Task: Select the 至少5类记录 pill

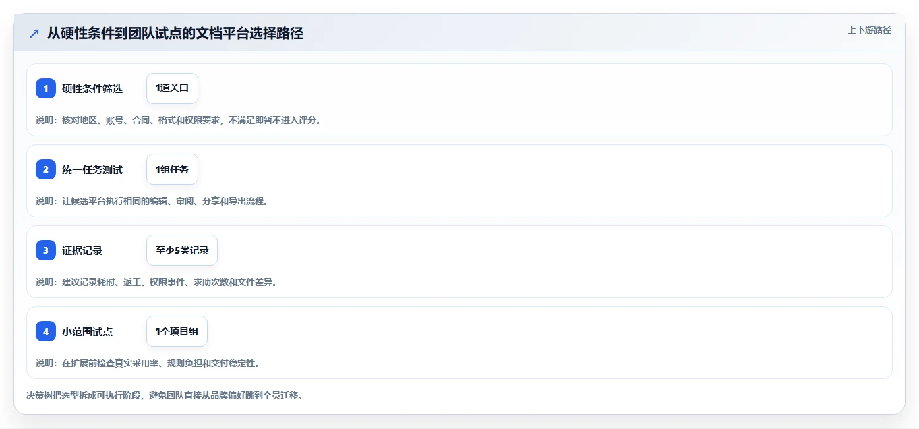Action: 182,250
